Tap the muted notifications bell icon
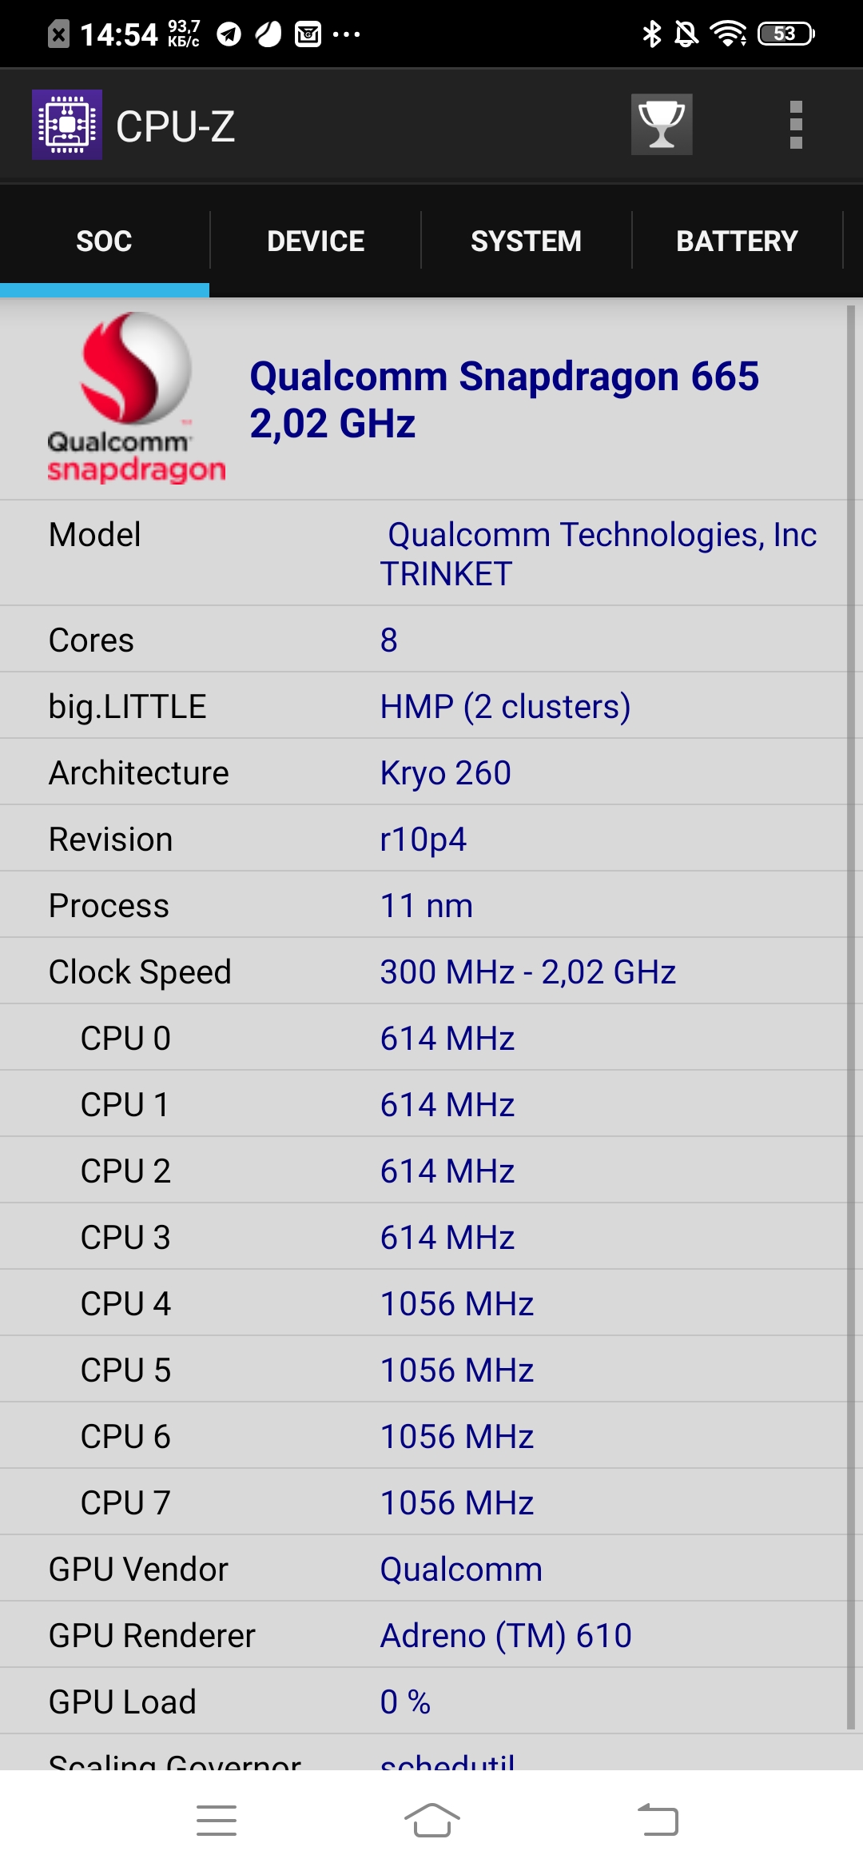The height and width of the screenshot is (1871, 863). pyautogui.click(x=686, y=34)
